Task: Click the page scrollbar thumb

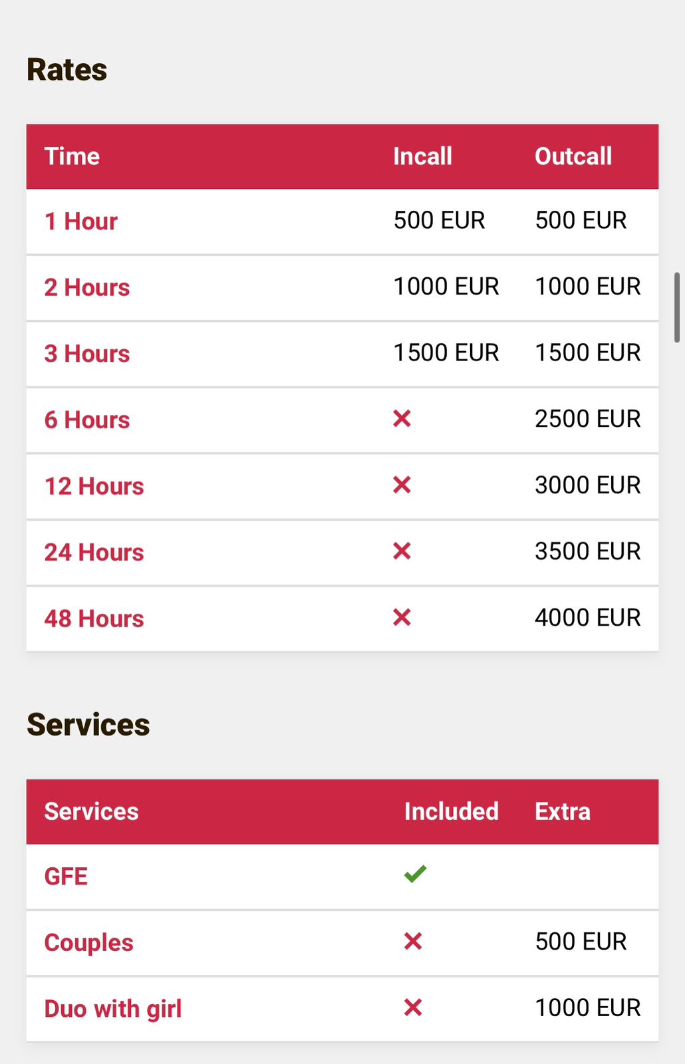Action: click(x=677, y=307)
